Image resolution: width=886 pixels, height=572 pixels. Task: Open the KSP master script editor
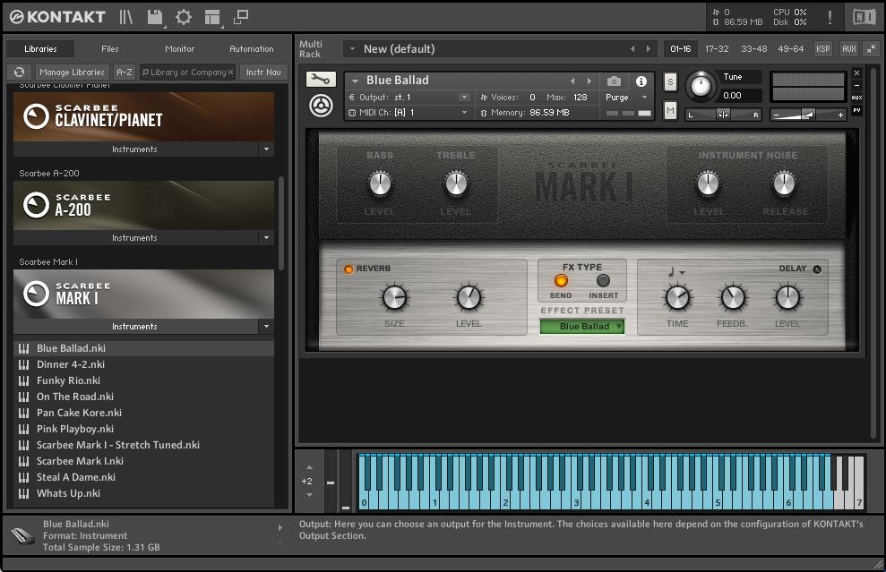coord(822,49)
